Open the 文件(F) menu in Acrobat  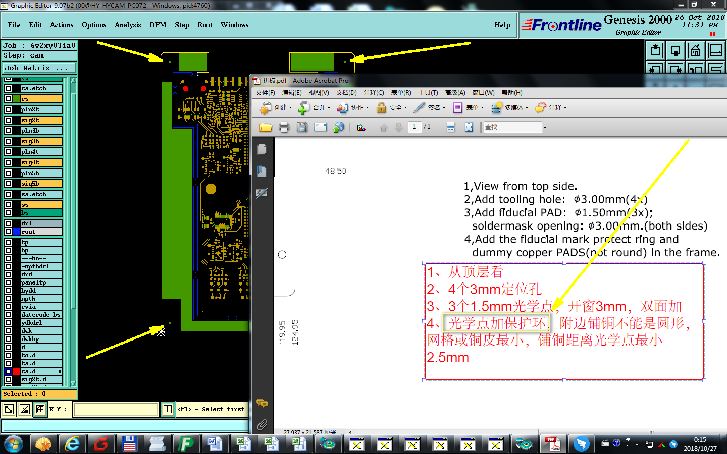(x=266, y=93)
